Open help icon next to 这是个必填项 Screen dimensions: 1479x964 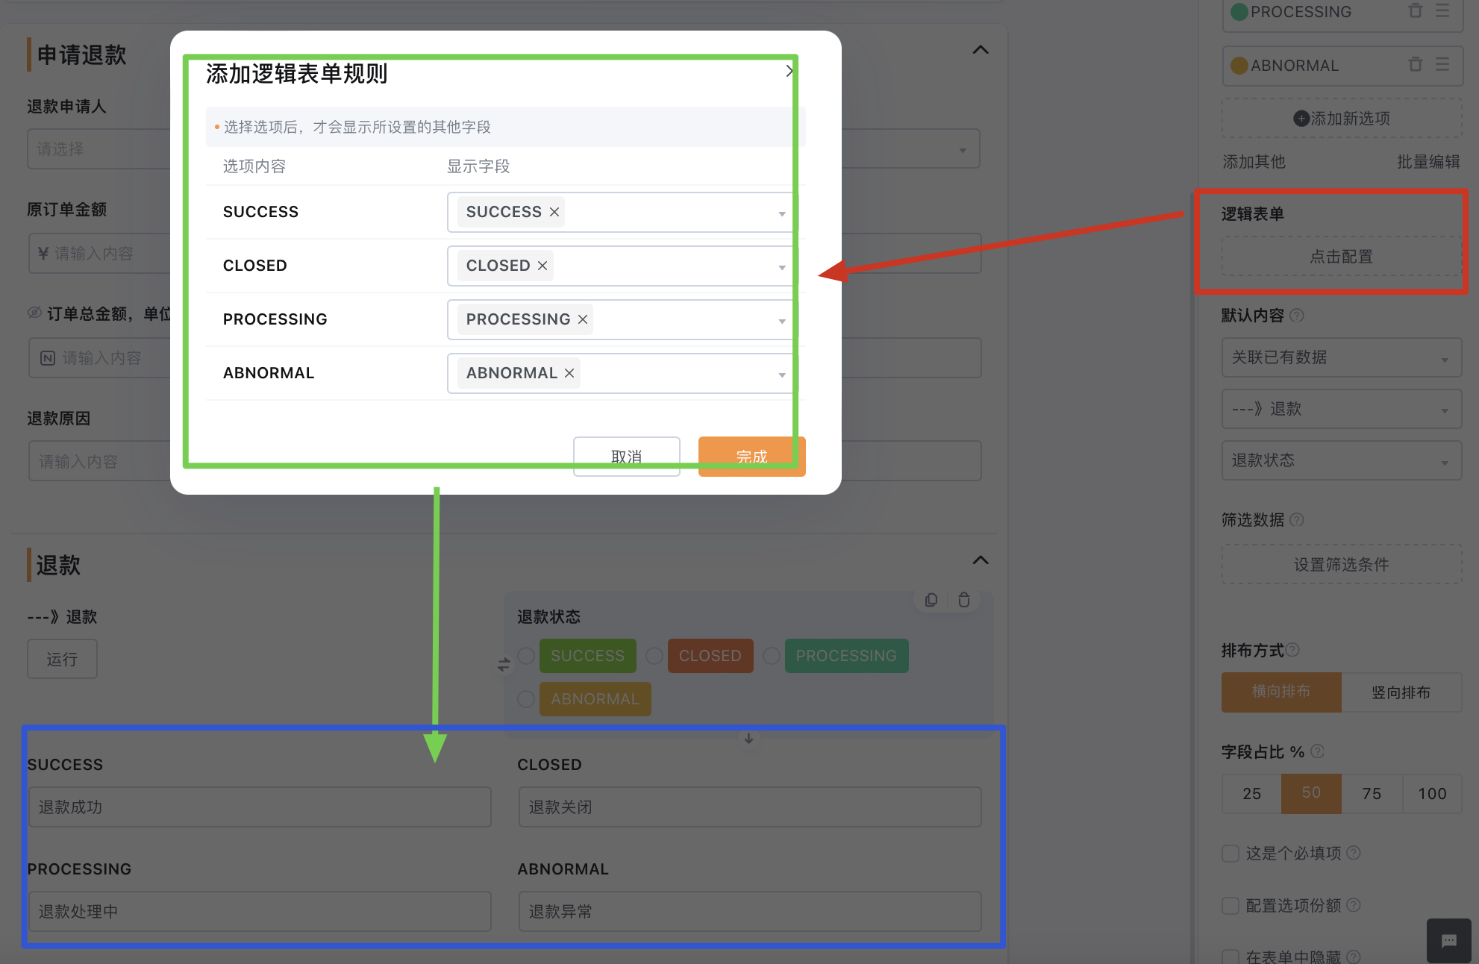click(1354, 852)
